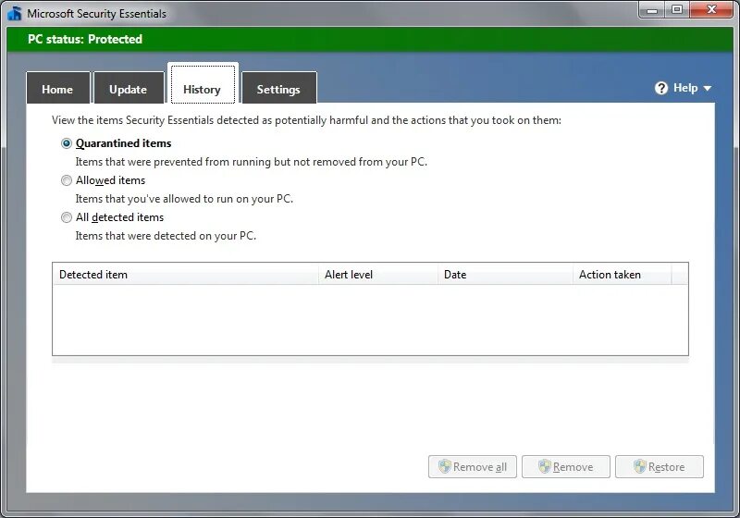Select the Allowed items radio button
740x518 pixels.
point(67,180)
